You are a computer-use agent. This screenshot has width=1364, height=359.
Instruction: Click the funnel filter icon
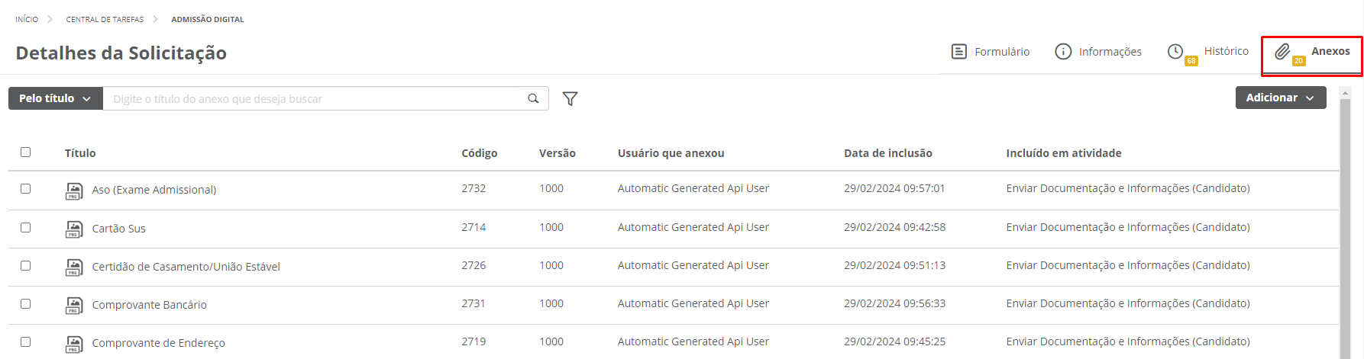[570, 98]
